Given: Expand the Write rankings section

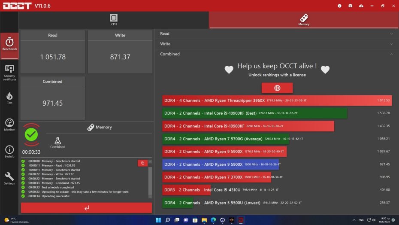Looking at the screenshot, I should 277,44.
